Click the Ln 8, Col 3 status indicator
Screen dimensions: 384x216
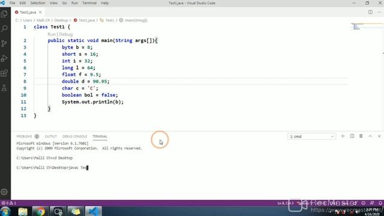286,203
